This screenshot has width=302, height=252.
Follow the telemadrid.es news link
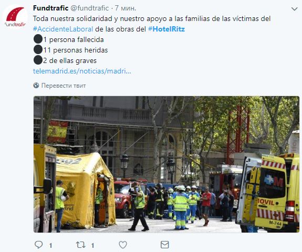click(x=82, y=71)
